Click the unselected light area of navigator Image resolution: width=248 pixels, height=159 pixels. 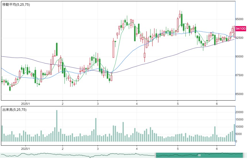tap(77, 155)
